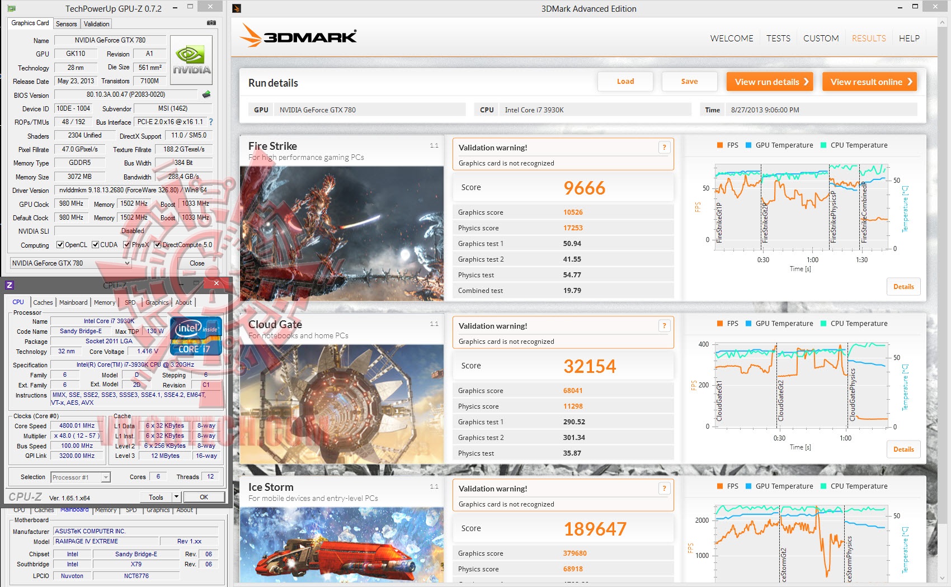Click the Intel Core i7 logo in CPU-Z

tap(196, 335)
